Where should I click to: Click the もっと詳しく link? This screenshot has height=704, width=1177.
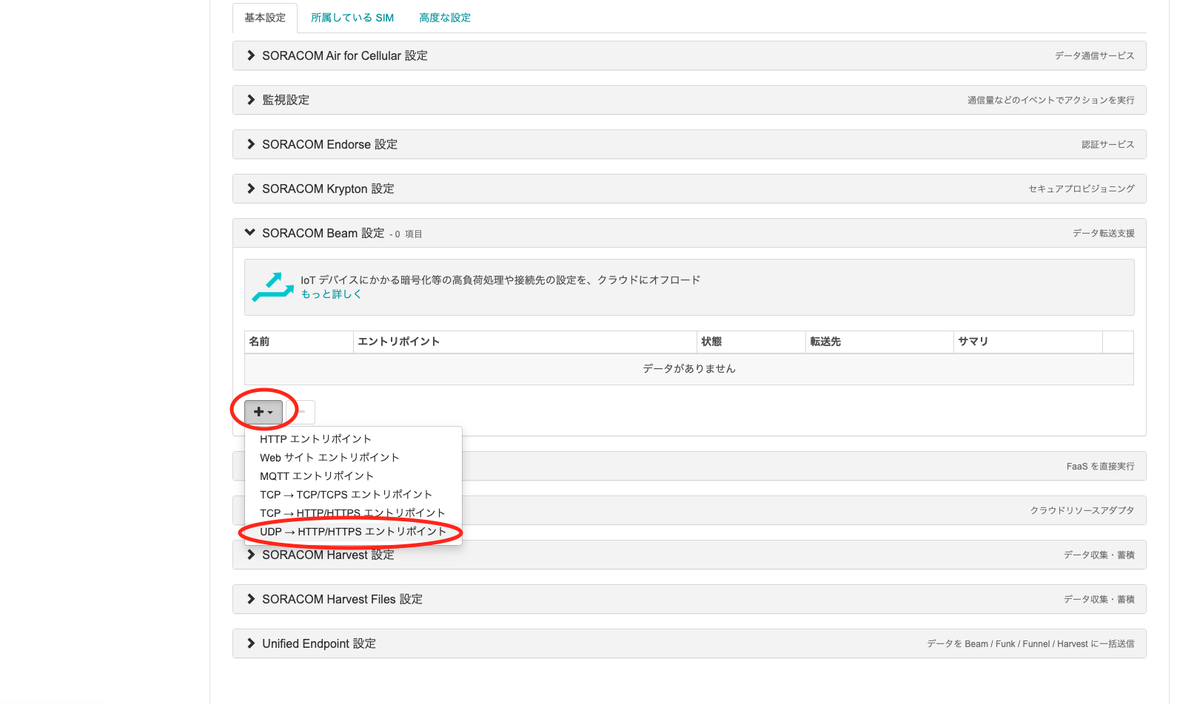pyautogui.click(x=331, y=294)
